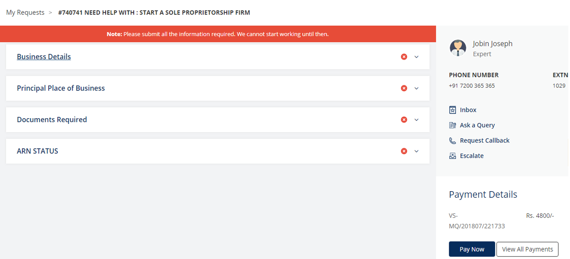This screenshot has height=259, width=570.
Task: Open Escalate using its sidebar icon
Action: (x=452, y=155)
